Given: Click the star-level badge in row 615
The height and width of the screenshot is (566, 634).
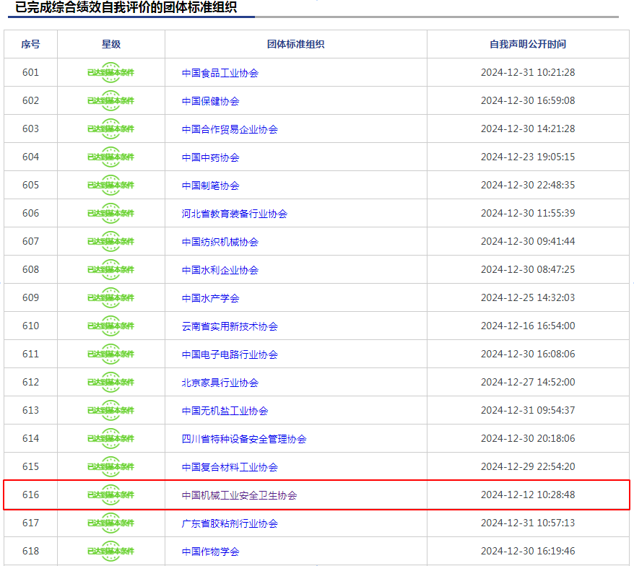Looking at the screenshot, I should pyautogui.click(x=110, y=466).
